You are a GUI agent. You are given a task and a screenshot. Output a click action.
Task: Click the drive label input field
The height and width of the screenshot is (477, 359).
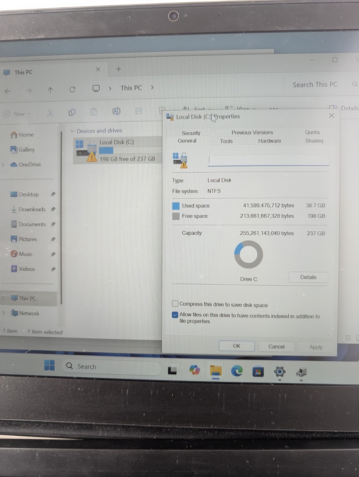(x=268, y=160)
